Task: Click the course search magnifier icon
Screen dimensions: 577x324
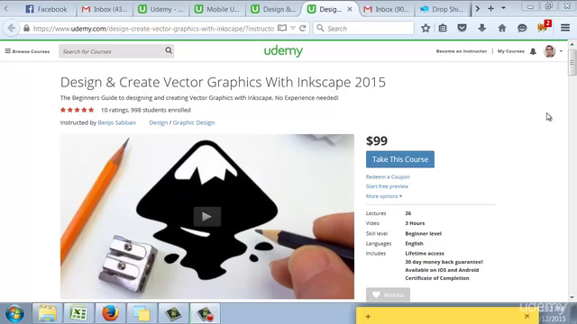Action: tap(169, 50)
